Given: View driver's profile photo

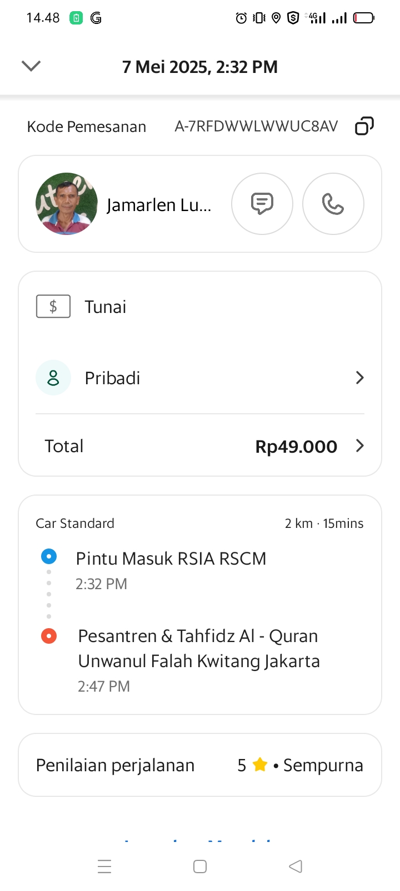Looking at the screenshot, I should [67, 204].
